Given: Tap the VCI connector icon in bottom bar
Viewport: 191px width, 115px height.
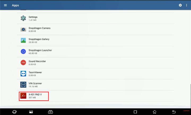Looking at the screenshot, I should [50, 112].
